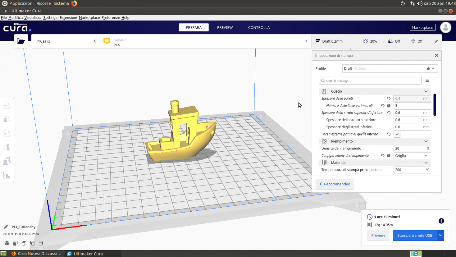Click the 20% infill indicator in summary
This screenshot has width=456, height=257.
click(370, 41)
